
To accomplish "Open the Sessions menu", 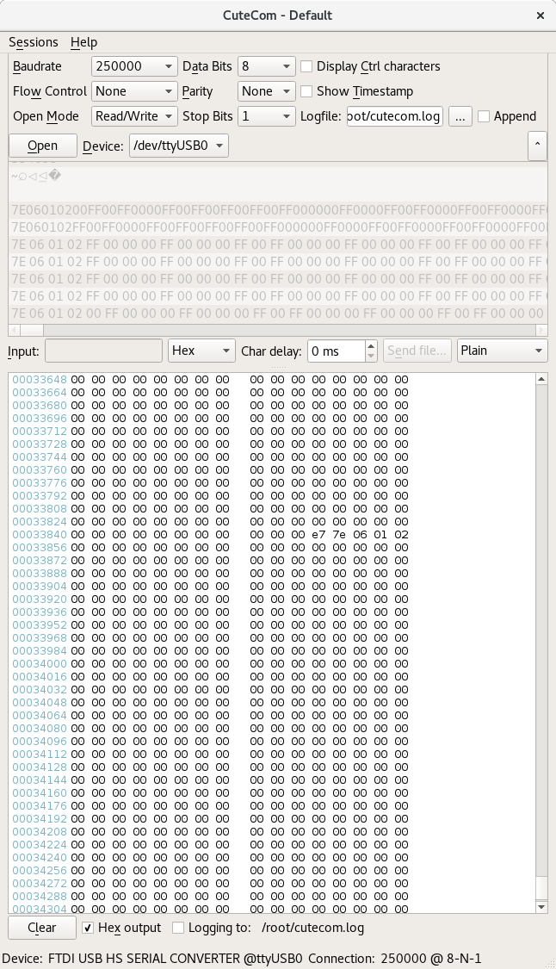I will pyautogui.click(x=34, y=42).
